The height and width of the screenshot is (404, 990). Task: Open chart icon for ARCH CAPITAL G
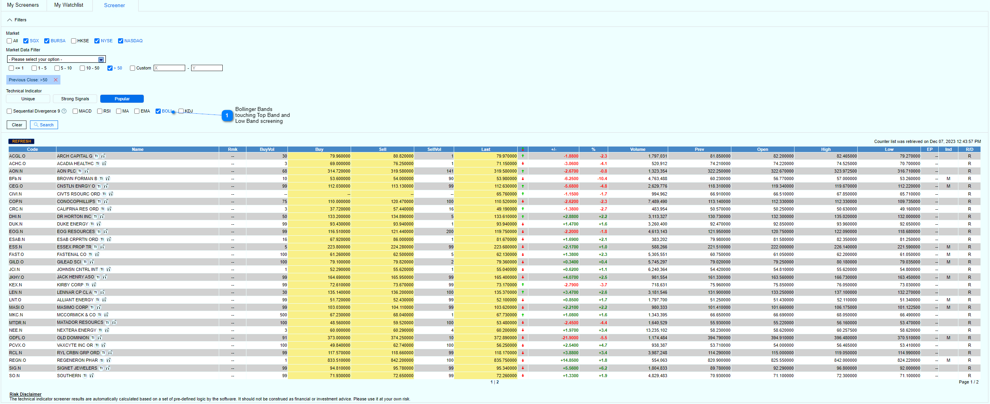[x=103, y=156]
